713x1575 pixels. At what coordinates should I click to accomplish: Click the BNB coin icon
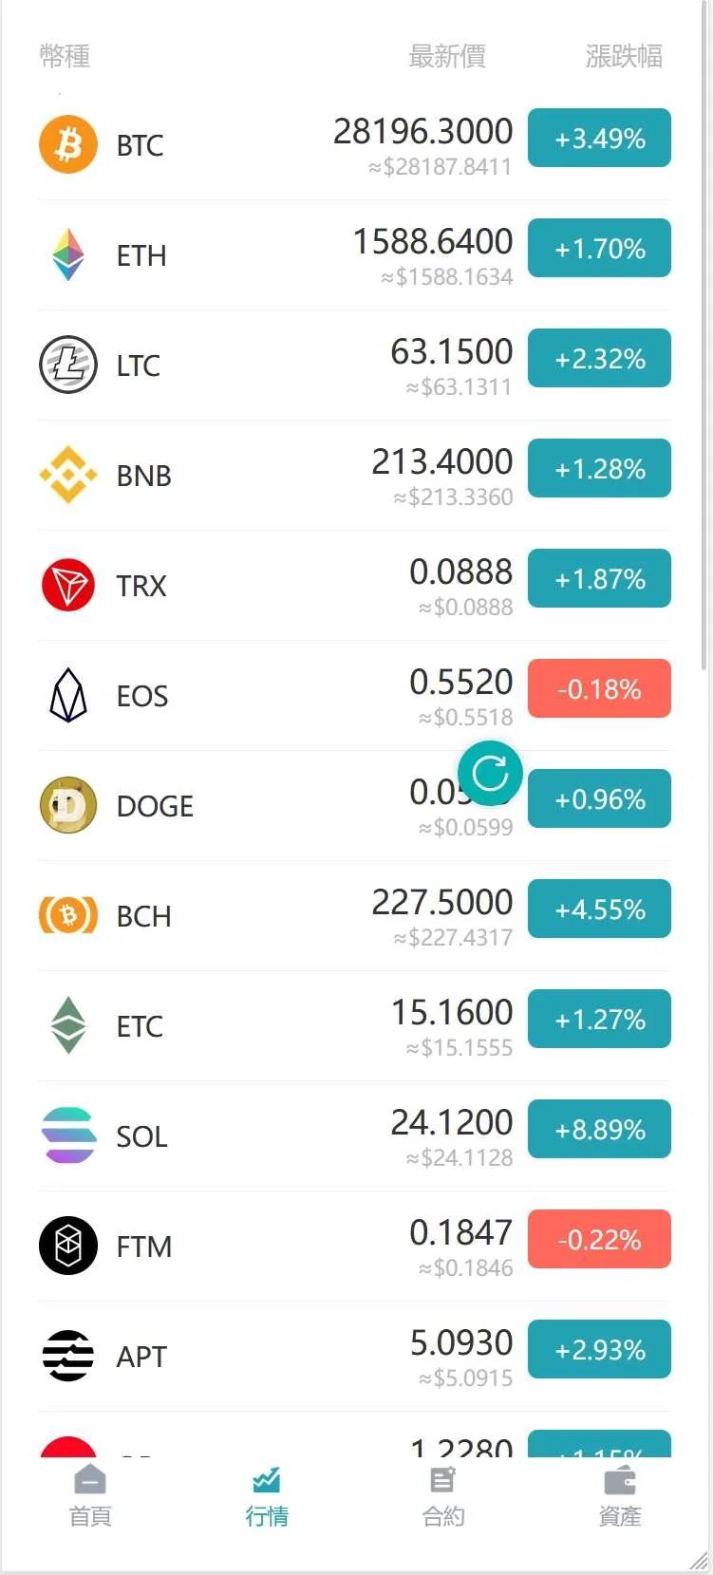coord(68,475)
